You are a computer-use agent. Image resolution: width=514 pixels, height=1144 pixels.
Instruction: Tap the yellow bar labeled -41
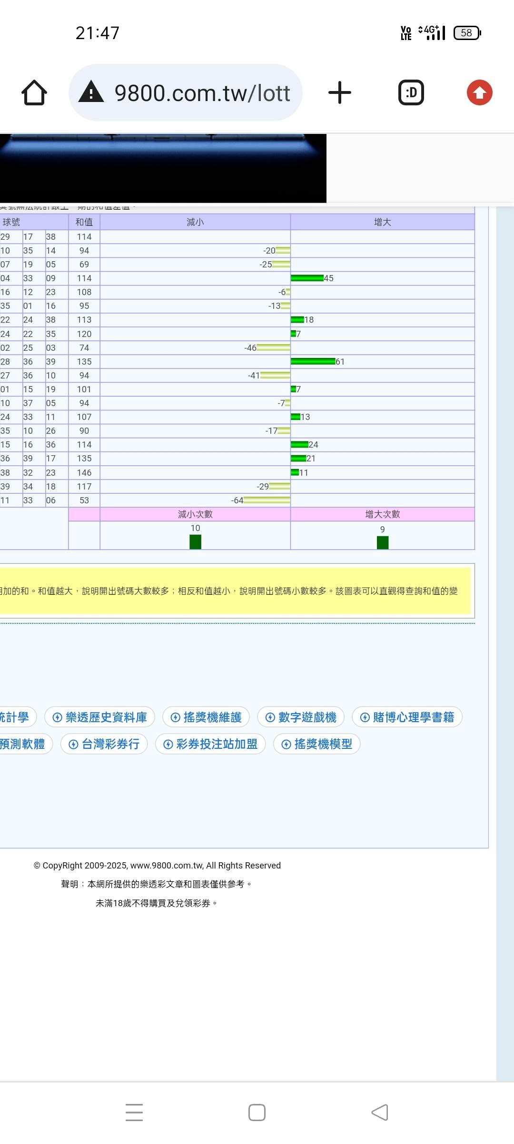275,375
